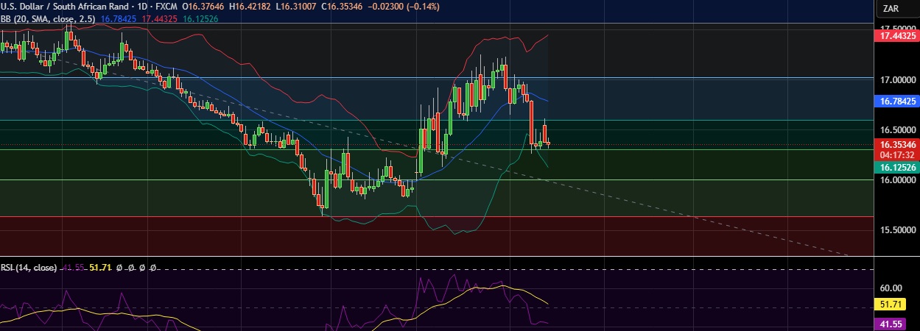This screenshot has height=331, width=920.
Task: Select the RSI (14, close) indicator legend
Action: pos(28,268)
